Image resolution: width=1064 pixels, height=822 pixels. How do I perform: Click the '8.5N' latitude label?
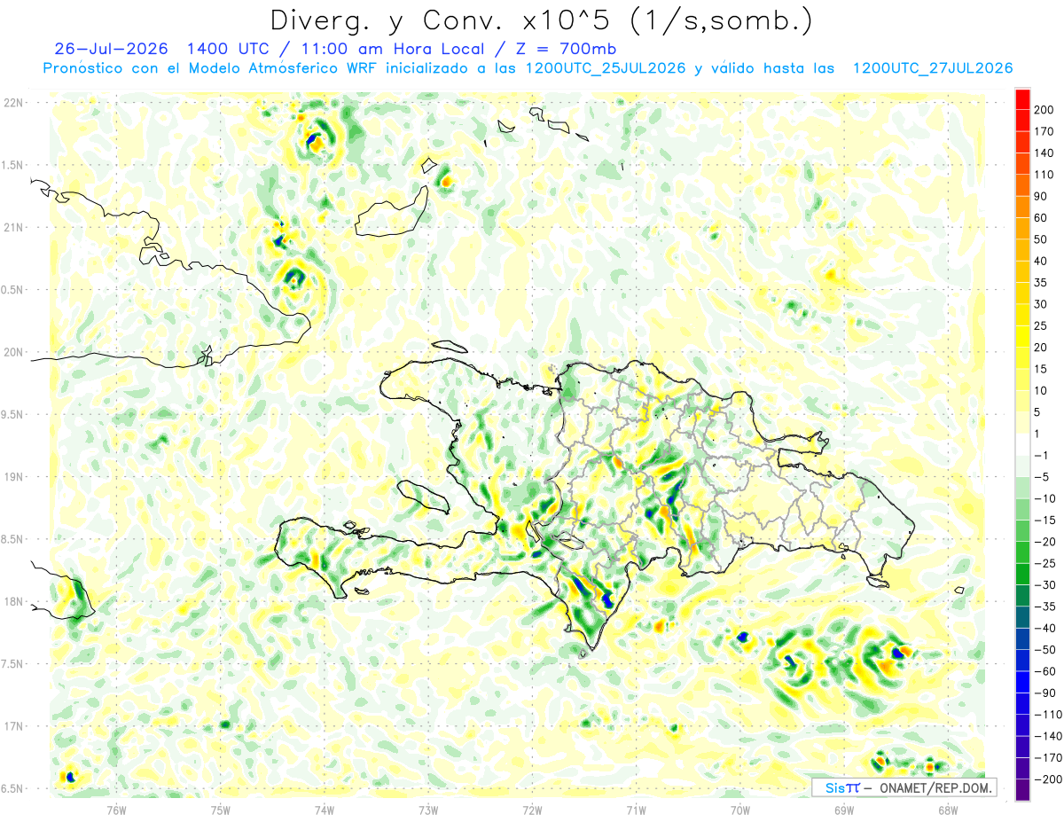pos(12,539)
